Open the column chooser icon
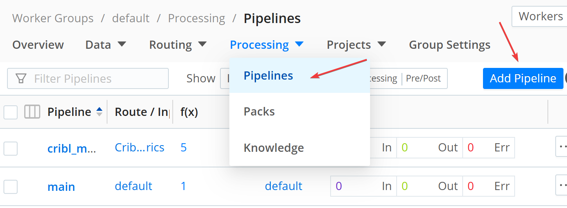 tap(32, 112)
